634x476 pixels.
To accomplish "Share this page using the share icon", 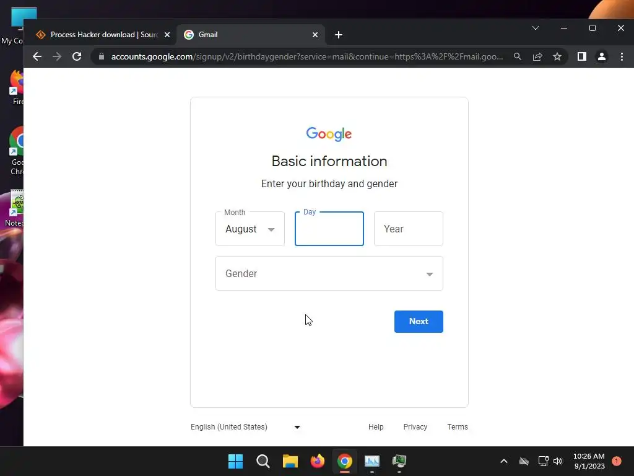I will [537, 56].
